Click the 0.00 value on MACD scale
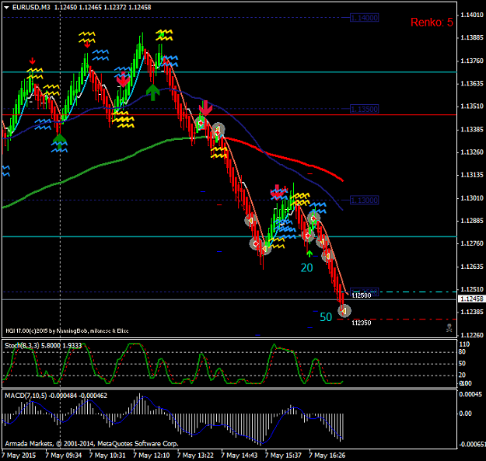This screenshot has height=461, width=486. pos(466,414)
